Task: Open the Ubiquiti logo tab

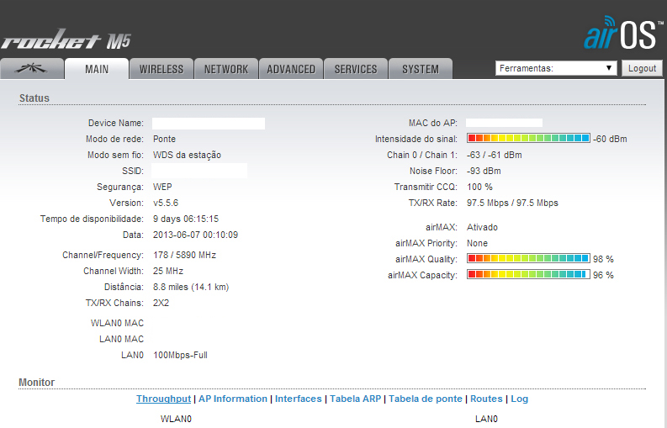Action: (x=32, y=68)
